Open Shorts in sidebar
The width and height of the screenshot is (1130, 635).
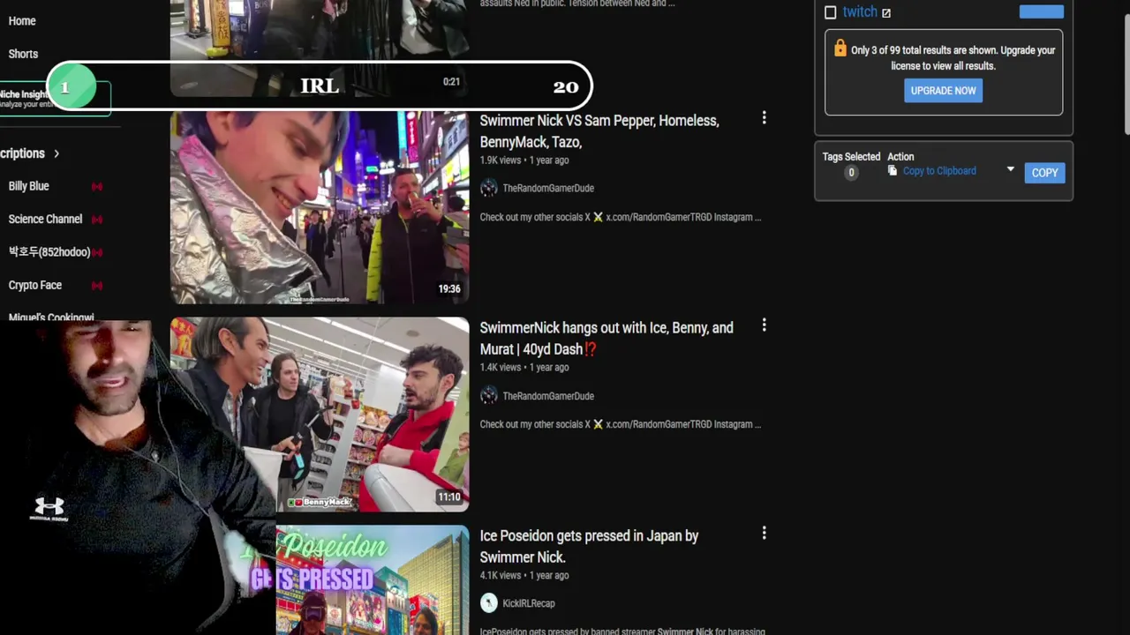tap(23, 54)
